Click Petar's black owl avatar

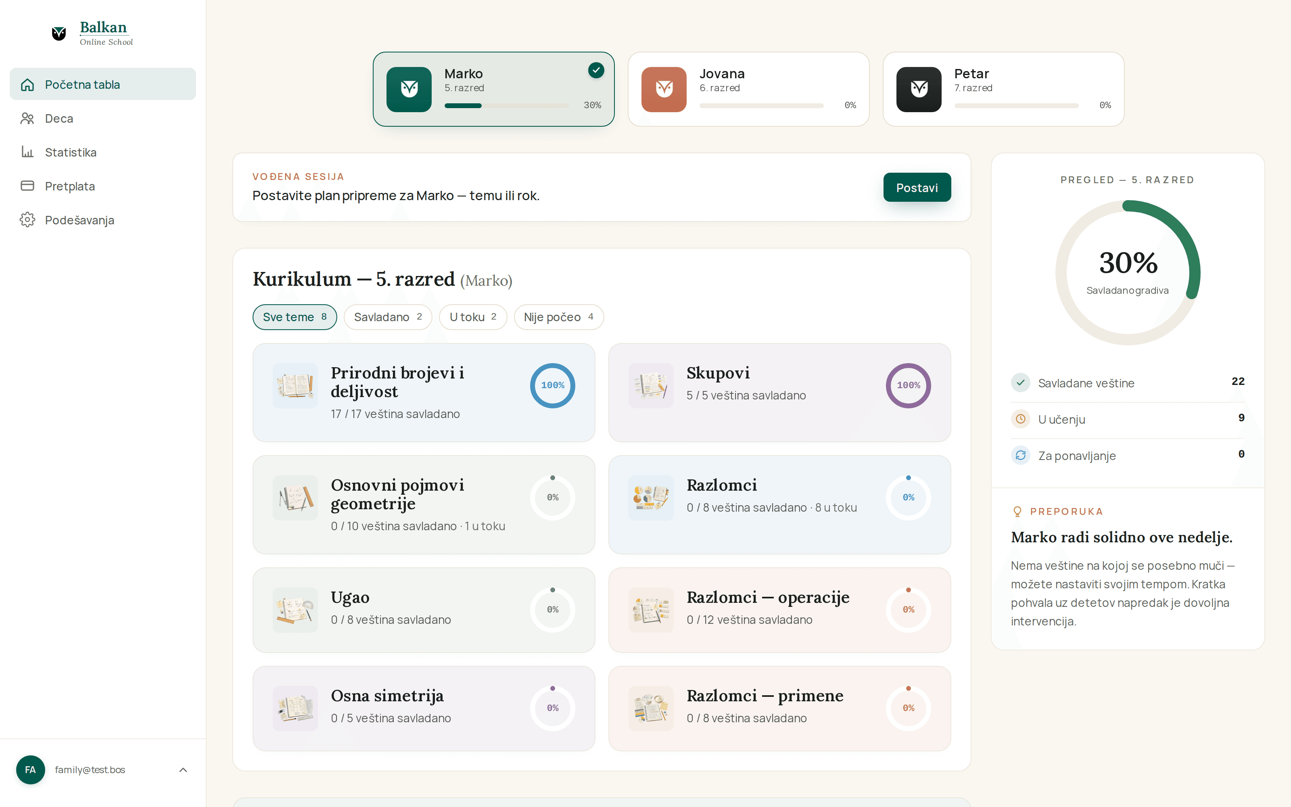pos(919,89)
